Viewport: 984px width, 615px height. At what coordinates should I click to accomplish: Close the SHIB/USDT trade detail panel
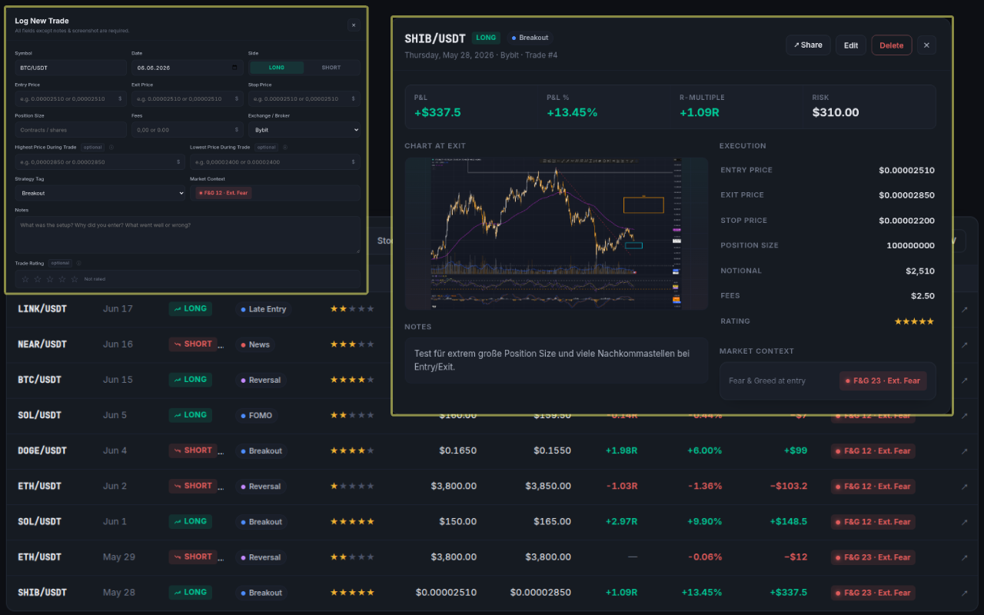click(x=926, y=45)
